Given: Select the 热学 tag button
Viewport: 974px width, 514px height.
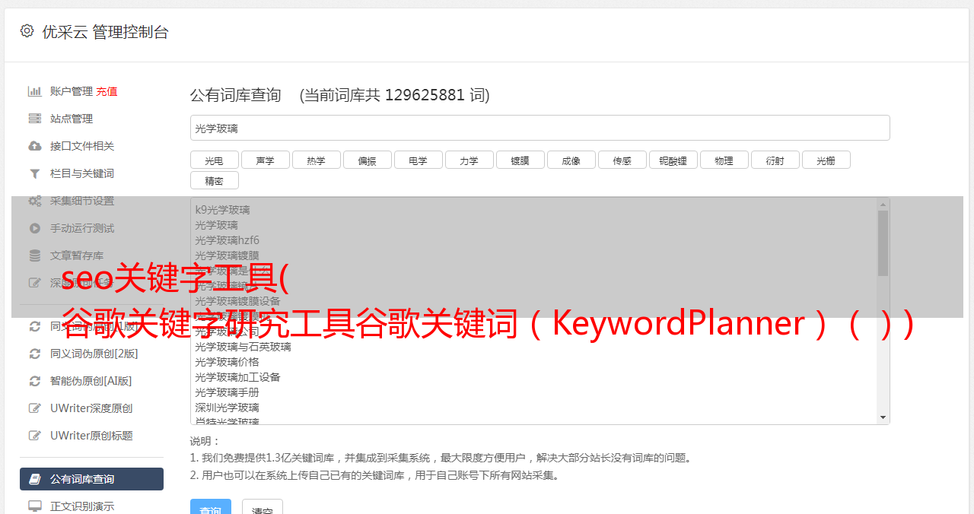Looking at the screenshot, I should point(317,160).
